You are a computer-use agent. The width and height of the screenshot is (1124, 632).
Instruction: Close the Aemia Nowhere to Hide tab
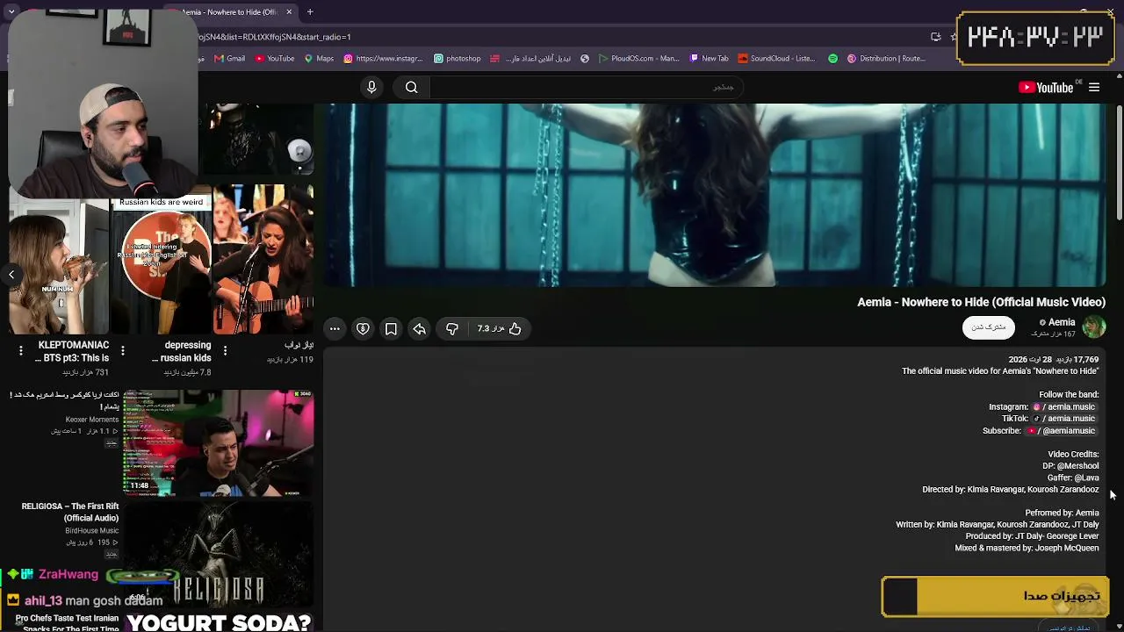coord(289,12)
